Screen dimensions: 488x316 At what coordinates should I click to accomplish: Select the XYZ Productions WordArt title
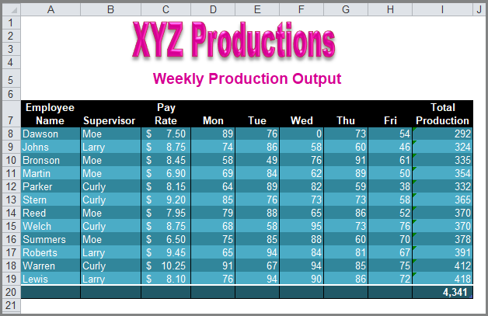click(x=233, y=40)
